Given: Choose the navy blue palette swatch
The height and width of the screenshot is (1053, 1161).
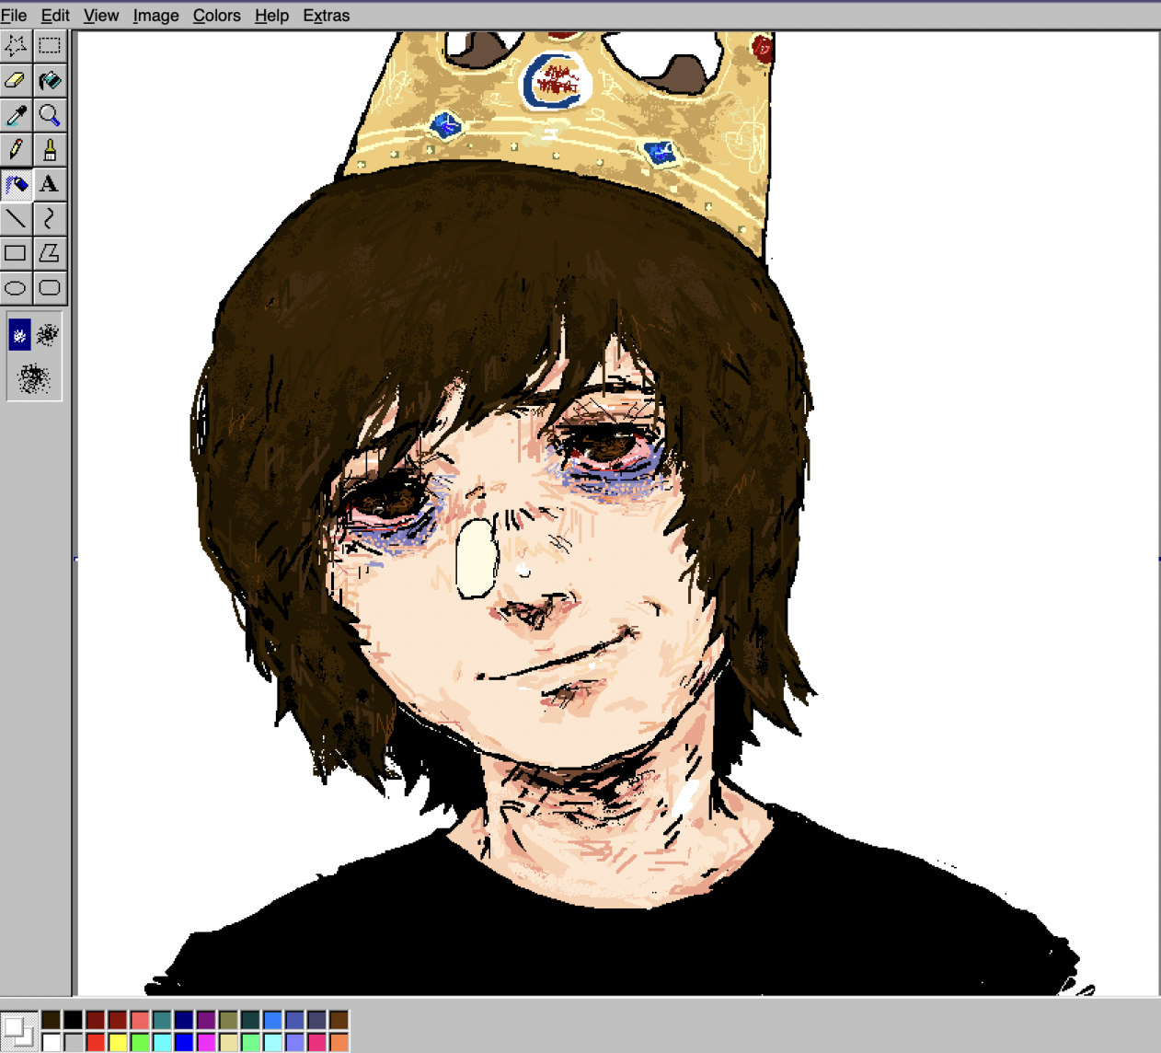Looking at the screenshot, I should pyautogui.click(x=184, y=1020).
